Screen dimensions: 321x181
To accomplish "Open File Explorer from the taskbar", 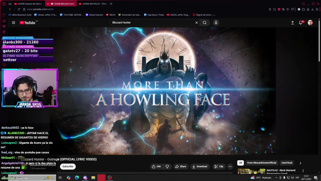I will [93, 178].
